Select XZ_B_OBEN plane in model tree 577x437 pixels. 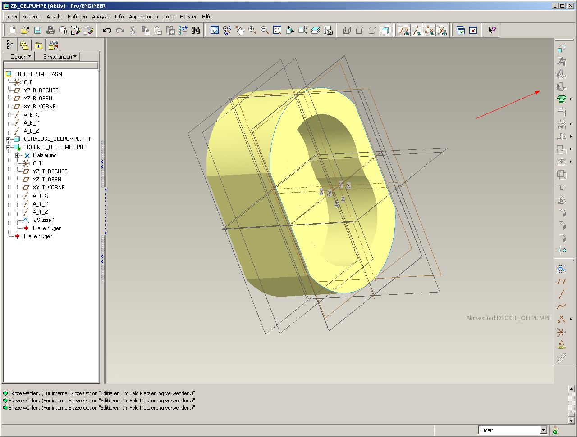pos(38,99)
